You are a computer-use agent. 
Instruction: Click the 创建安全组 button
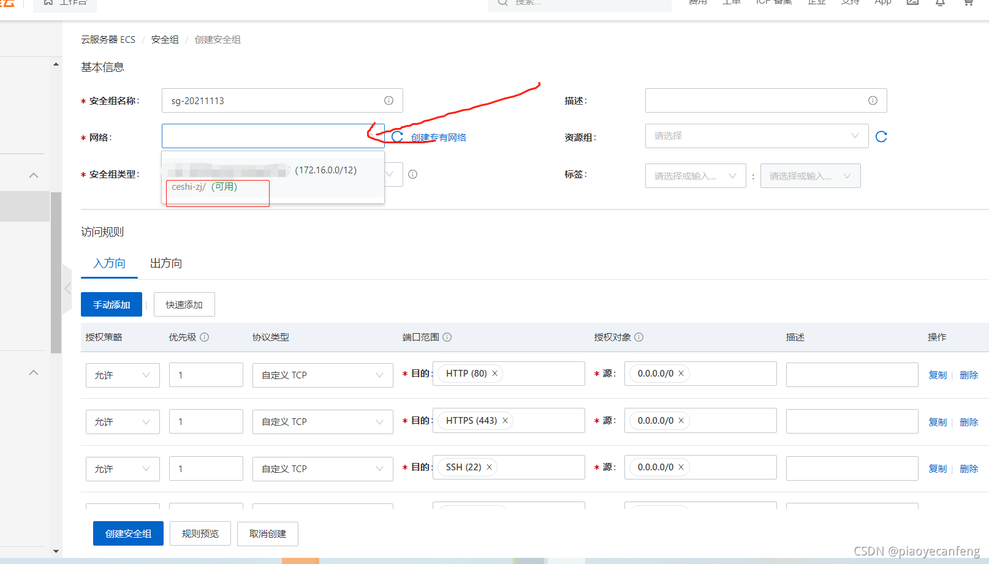click(128, 533)
